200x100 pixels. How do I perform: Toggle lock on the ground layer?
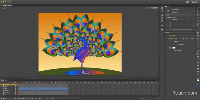pyautogui.click(x=15, y=92)
